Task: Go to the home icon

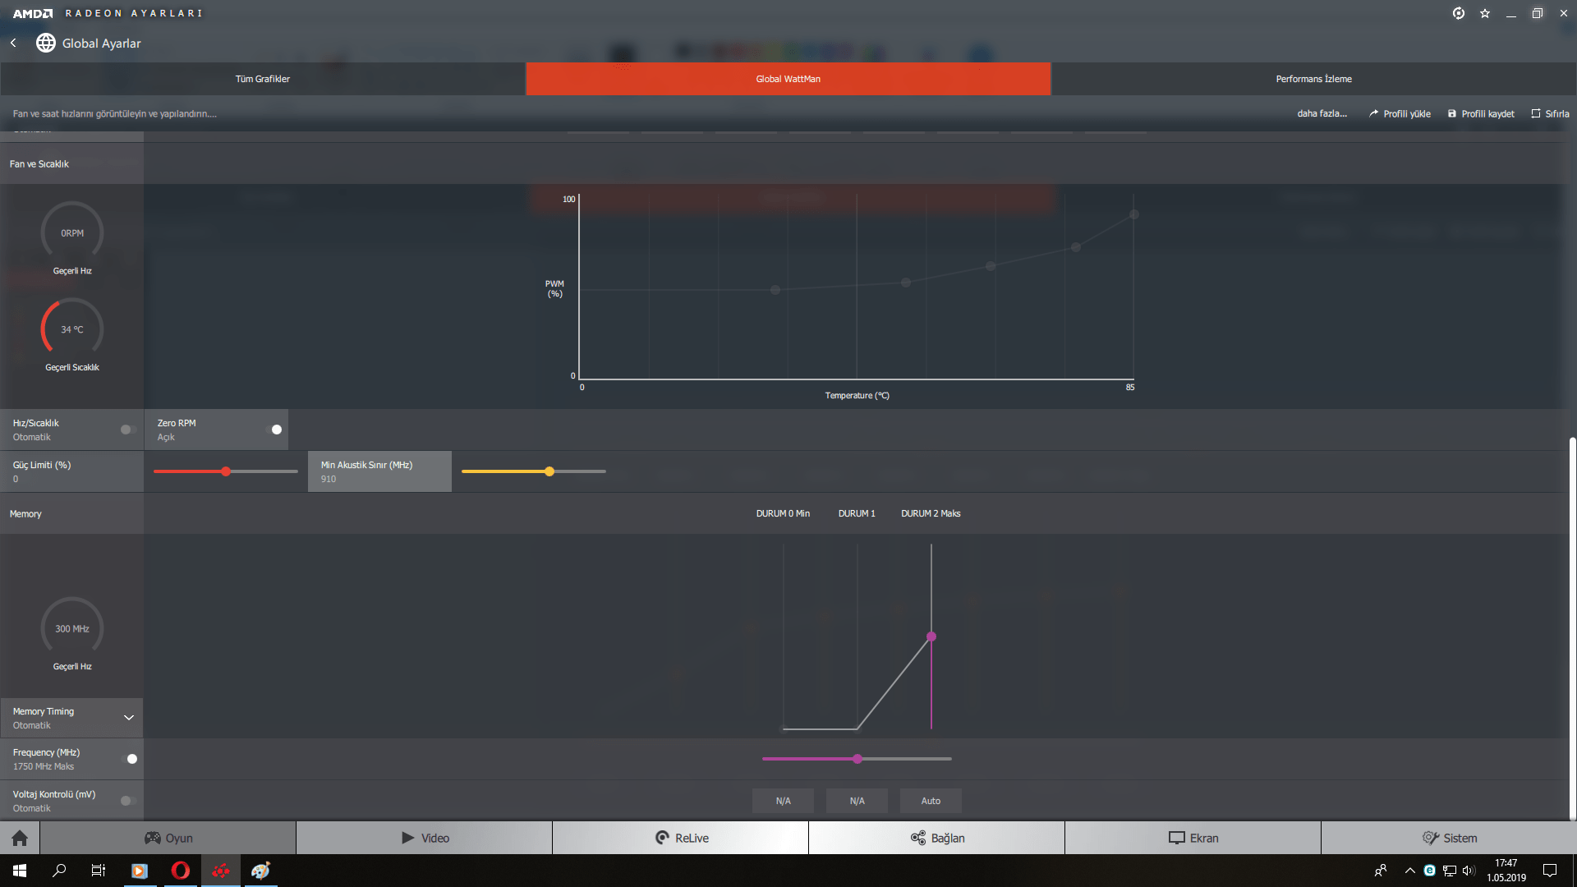Action: [x=20, y=838]
